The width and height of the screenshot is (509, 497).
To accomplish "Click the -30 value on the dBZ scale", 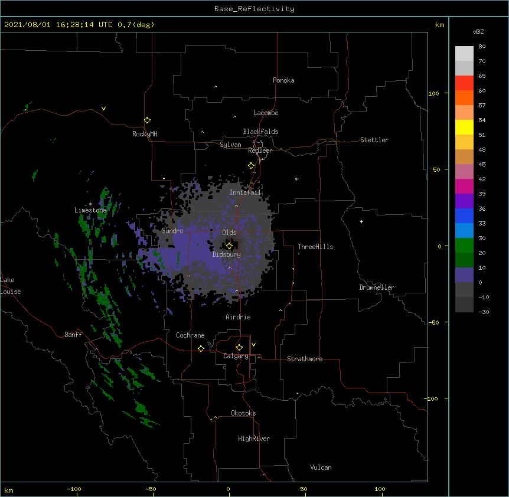I will point(484,312).
